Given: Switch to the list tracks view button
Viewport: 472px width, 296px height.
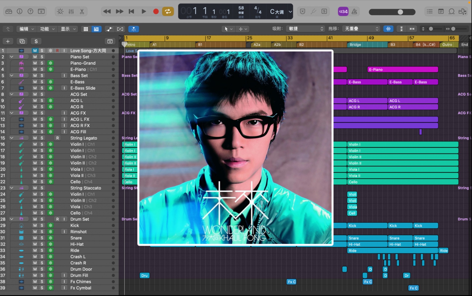Looking at the screenshot, I should (96, 29).
